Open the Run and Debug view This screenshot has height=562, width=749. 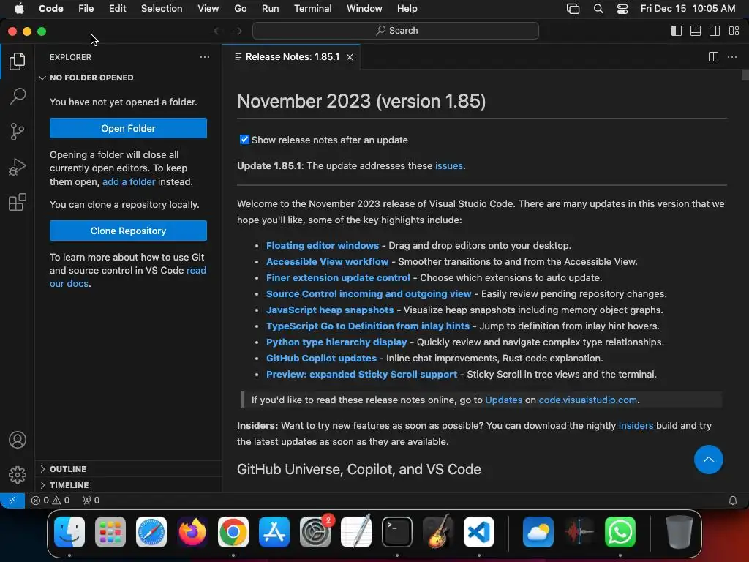(x=18, y=167)
